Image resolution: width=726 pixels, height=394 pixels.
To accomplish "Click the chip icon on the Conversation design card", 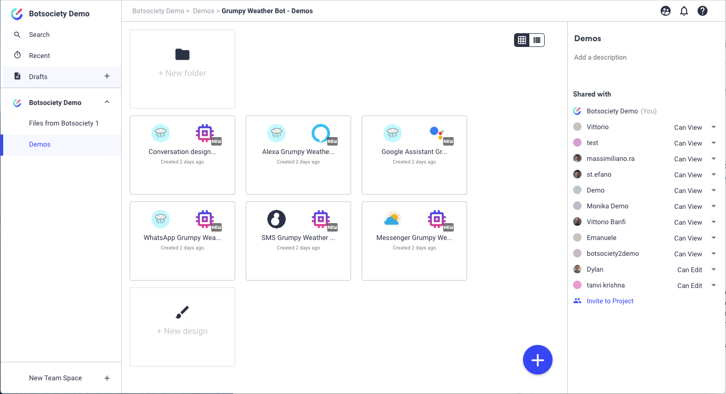I will [x=205, y=133].
